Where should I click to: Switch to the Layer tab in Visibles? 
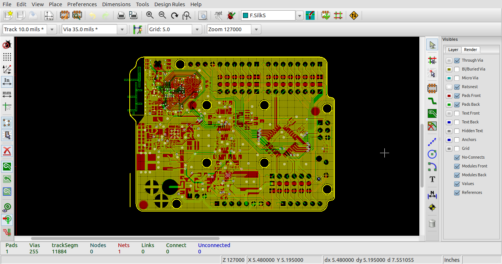[453, 50]
